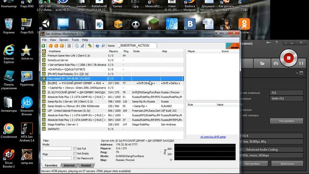This screenshot has width=309, height=174.
Task: Click the key icon in Bandicam title bar
Action: (268, 43)
